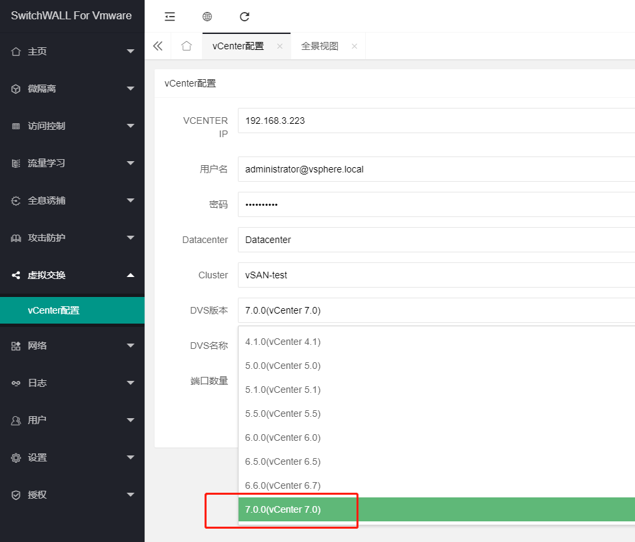
Task: Click the 访问控制 sidebar icon
Action: (x=16, y=125)
